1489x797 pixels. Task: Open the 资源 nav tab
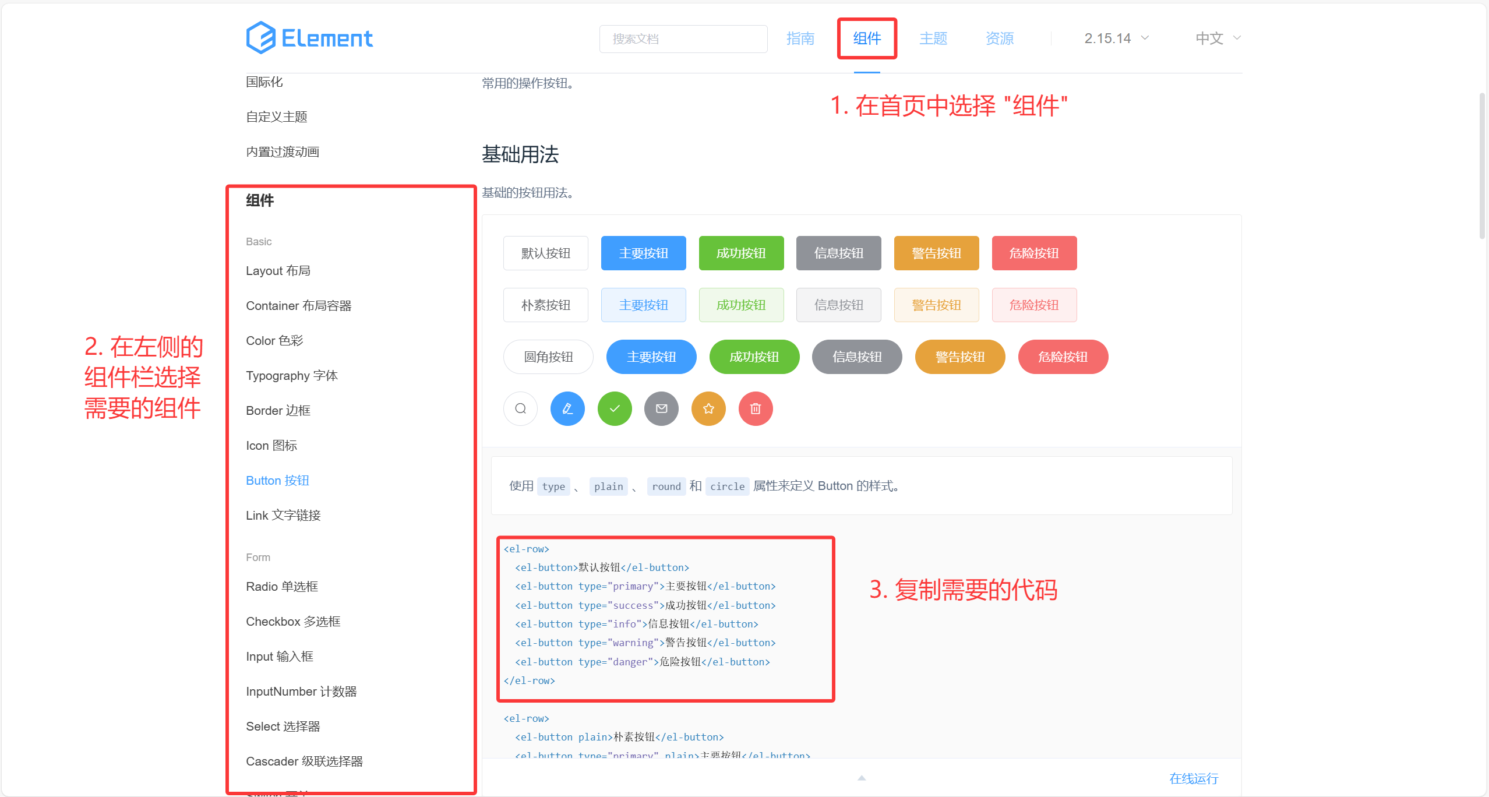pyautogui.click(x=1000, y=38)
